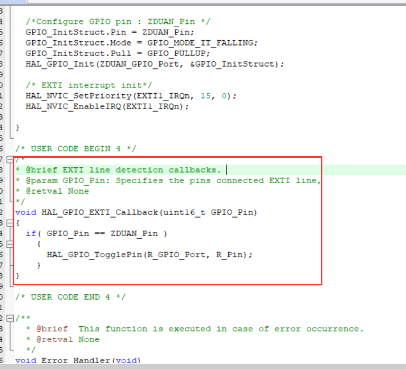
Task: Click the HAL_GPIO_TogglePin(R_GPIO_Port, R_Pin) call
Action: [x=149, y=255]
